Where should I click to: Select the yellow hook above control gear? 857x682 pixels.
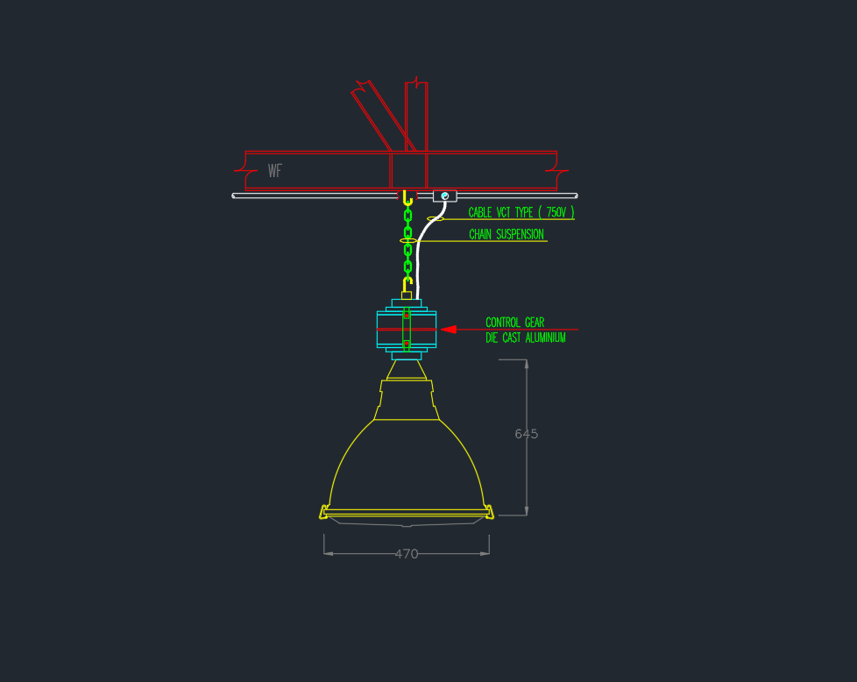(x=406, y=284)
